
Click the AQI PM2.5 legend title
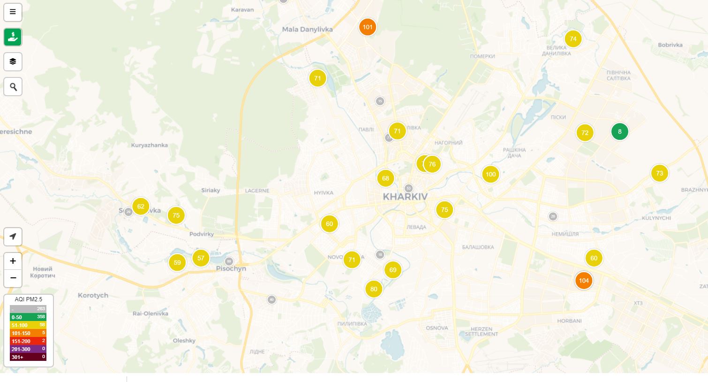[28, 299]
